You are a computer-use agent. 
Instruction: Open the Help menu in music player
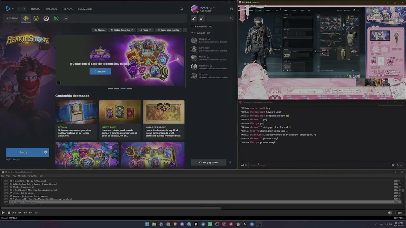41,176
